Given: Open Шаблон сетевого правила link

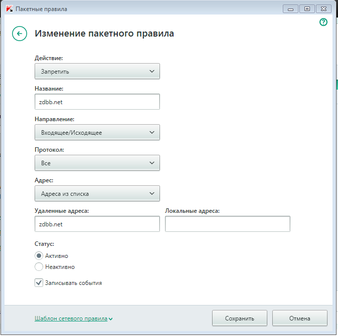Looking at the screenshot, I should pyautogui.click(x=71, y=318).
